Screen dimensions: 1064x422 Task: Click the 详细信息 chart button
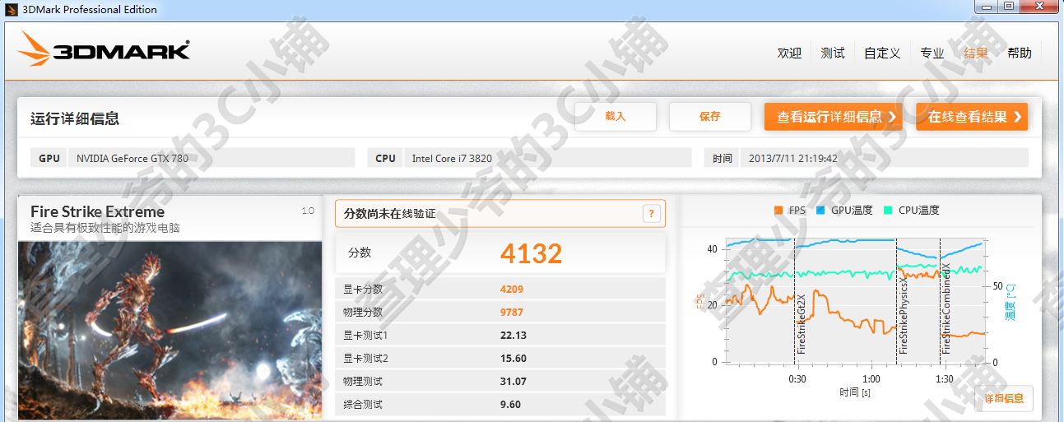click(1004, 398)
